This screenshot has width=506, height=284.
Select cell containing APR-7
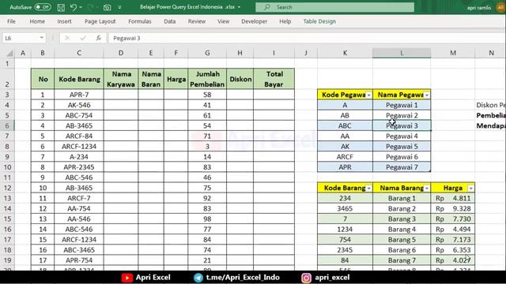click(x=79, y=95)
